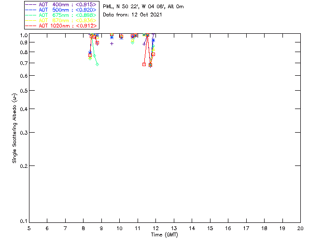Click the red square marker near 0.9 at 8.8 GMT

tap(97, 43)
